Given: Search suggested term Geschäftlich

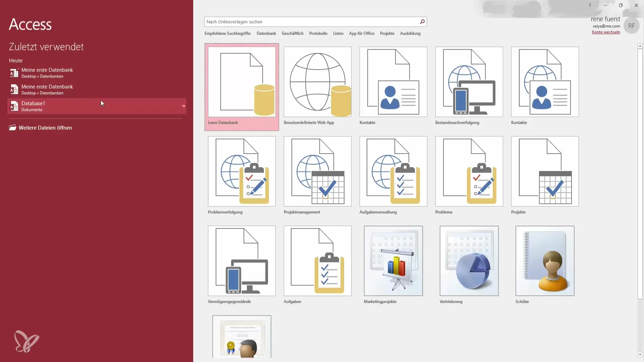Looking at the screenshot, I should click(x=292, y=34).
